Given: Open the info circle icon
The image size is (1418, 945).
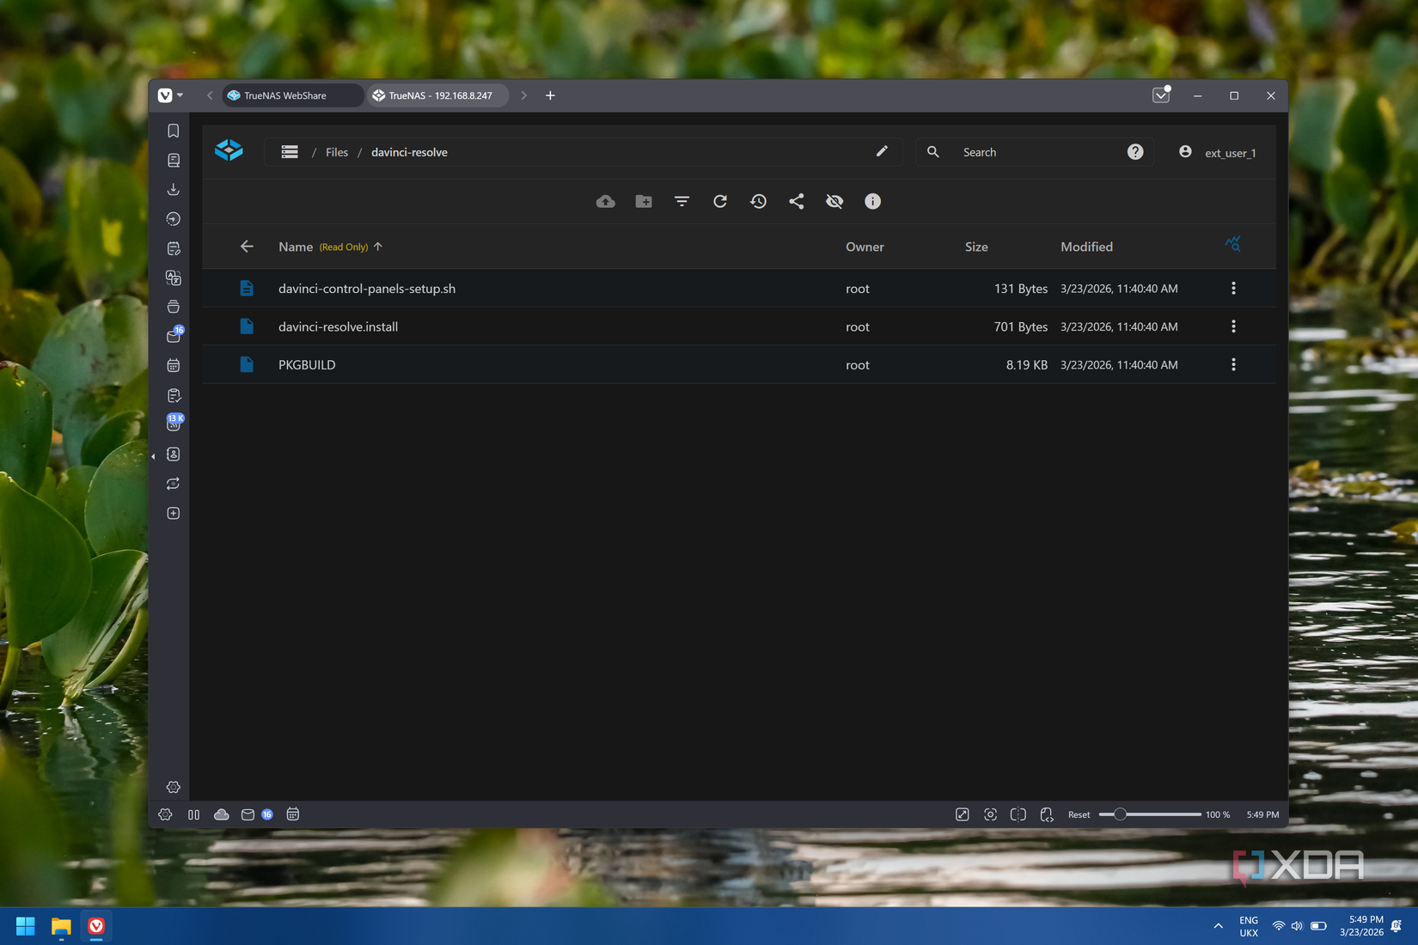Looking at the screenshot, I should (x=872, y=201).
